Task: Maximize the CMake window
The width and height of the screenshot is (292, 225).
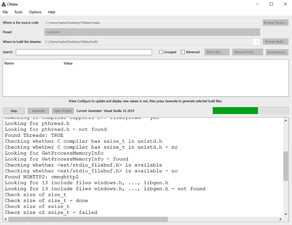Action: (x=271, y=4)
